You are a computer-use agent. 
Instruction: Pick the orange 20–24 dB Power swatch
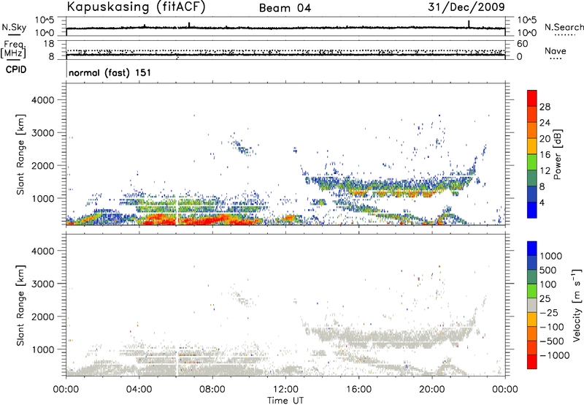tap(532, 130)
